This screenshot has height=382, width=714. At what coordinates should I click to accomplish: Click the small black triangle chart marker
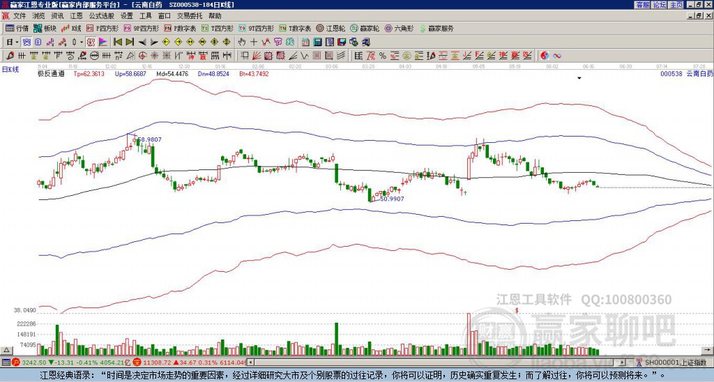coord(579,78)
